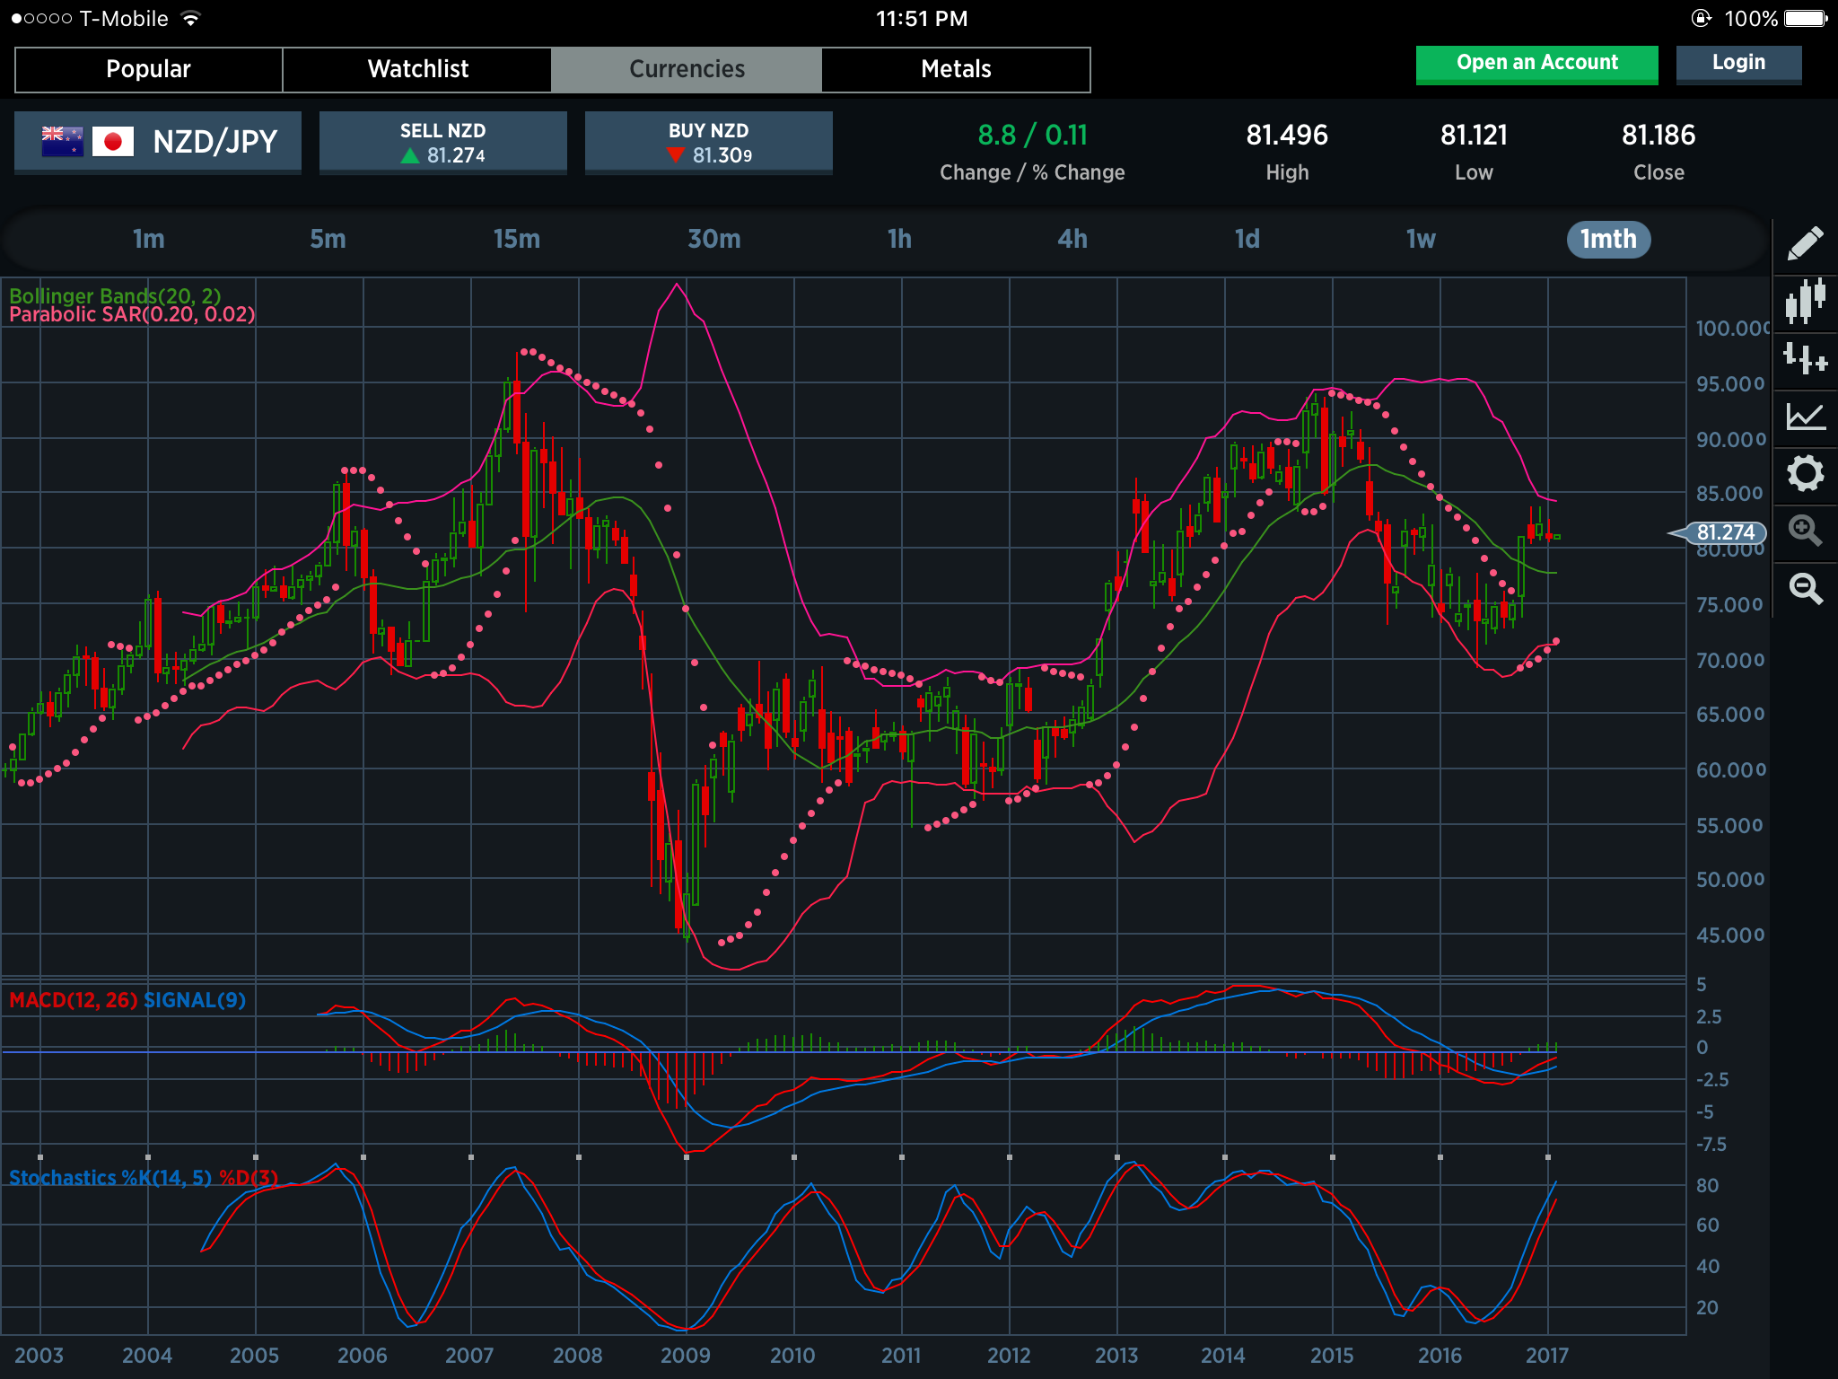Select the 4h timeframe

pos(1072,239)
